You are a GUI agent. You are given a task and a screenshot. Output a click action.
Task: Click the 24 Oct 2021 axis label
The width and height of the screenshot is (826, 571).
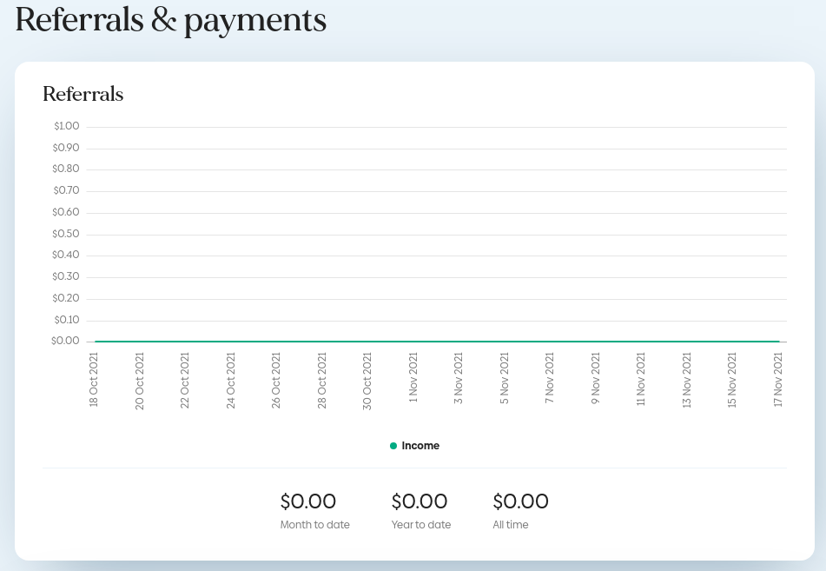231,381
